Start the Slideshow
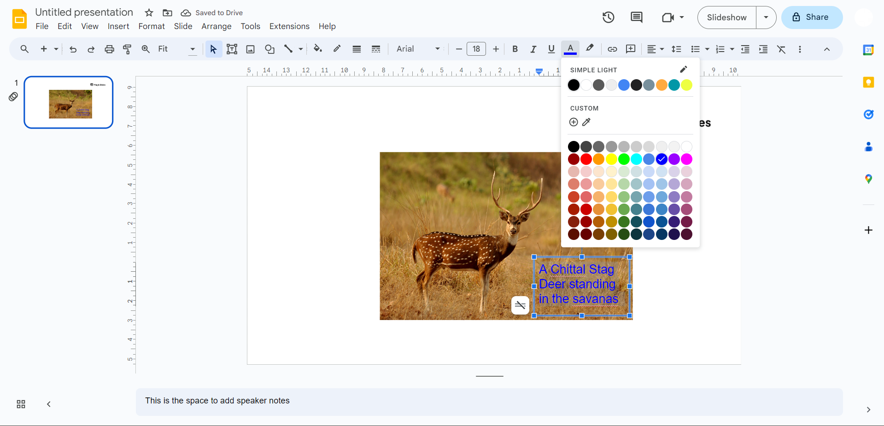 (726, 18)
